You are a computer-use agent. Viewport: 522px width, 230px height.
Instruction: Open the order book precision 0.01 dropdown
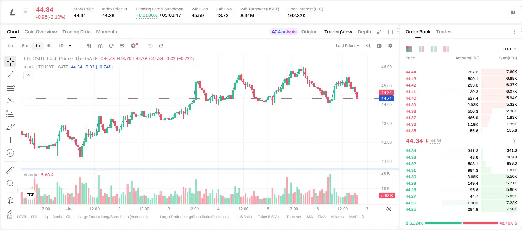tap(510, 49)
